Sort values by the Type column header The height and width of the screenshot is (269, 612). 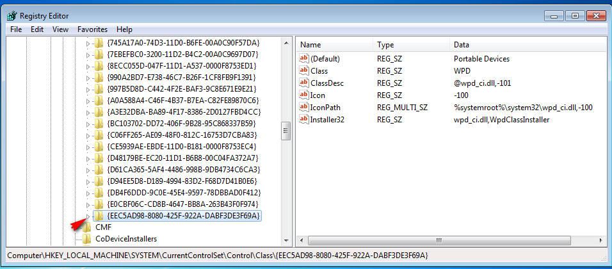pyautogui.click(x=412, y=45)
